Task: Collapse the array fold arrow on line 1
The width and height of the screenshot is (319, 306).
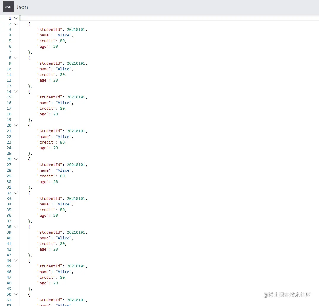Action: 16,18
